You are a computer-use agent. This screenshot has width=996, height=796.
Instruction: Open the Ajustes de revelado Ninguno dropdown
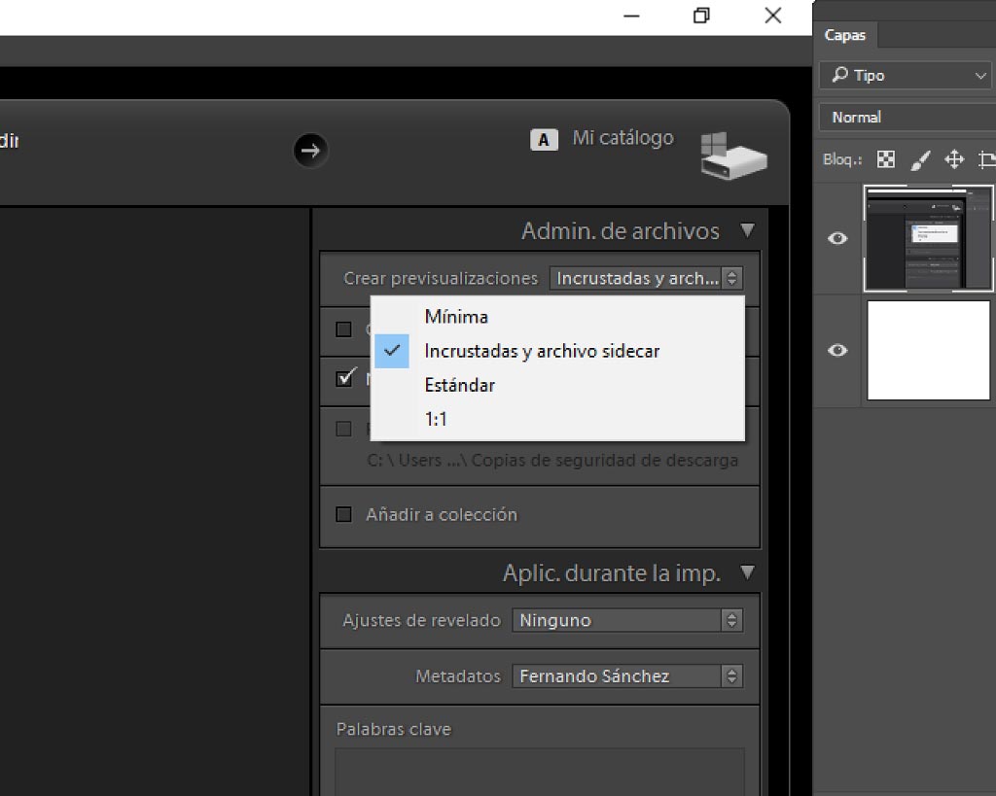coord(627,620)
